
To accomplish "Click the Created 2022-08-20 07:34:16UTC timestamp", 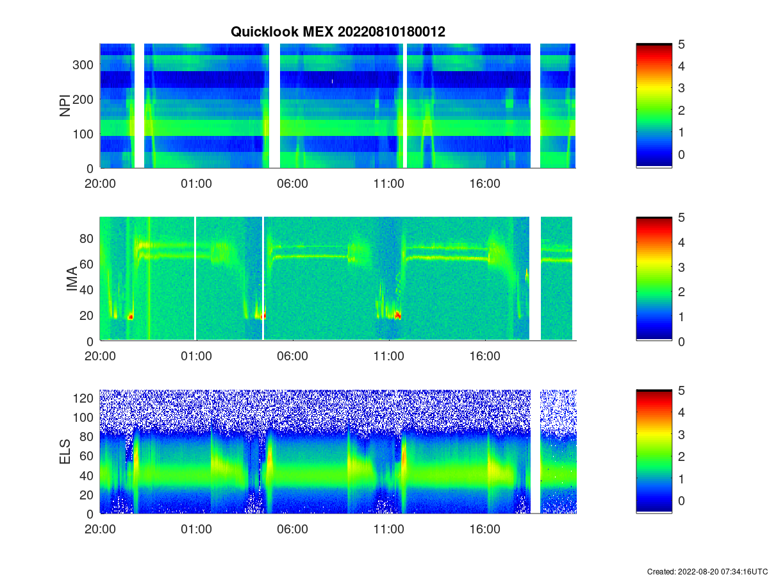I will point(707,571).
